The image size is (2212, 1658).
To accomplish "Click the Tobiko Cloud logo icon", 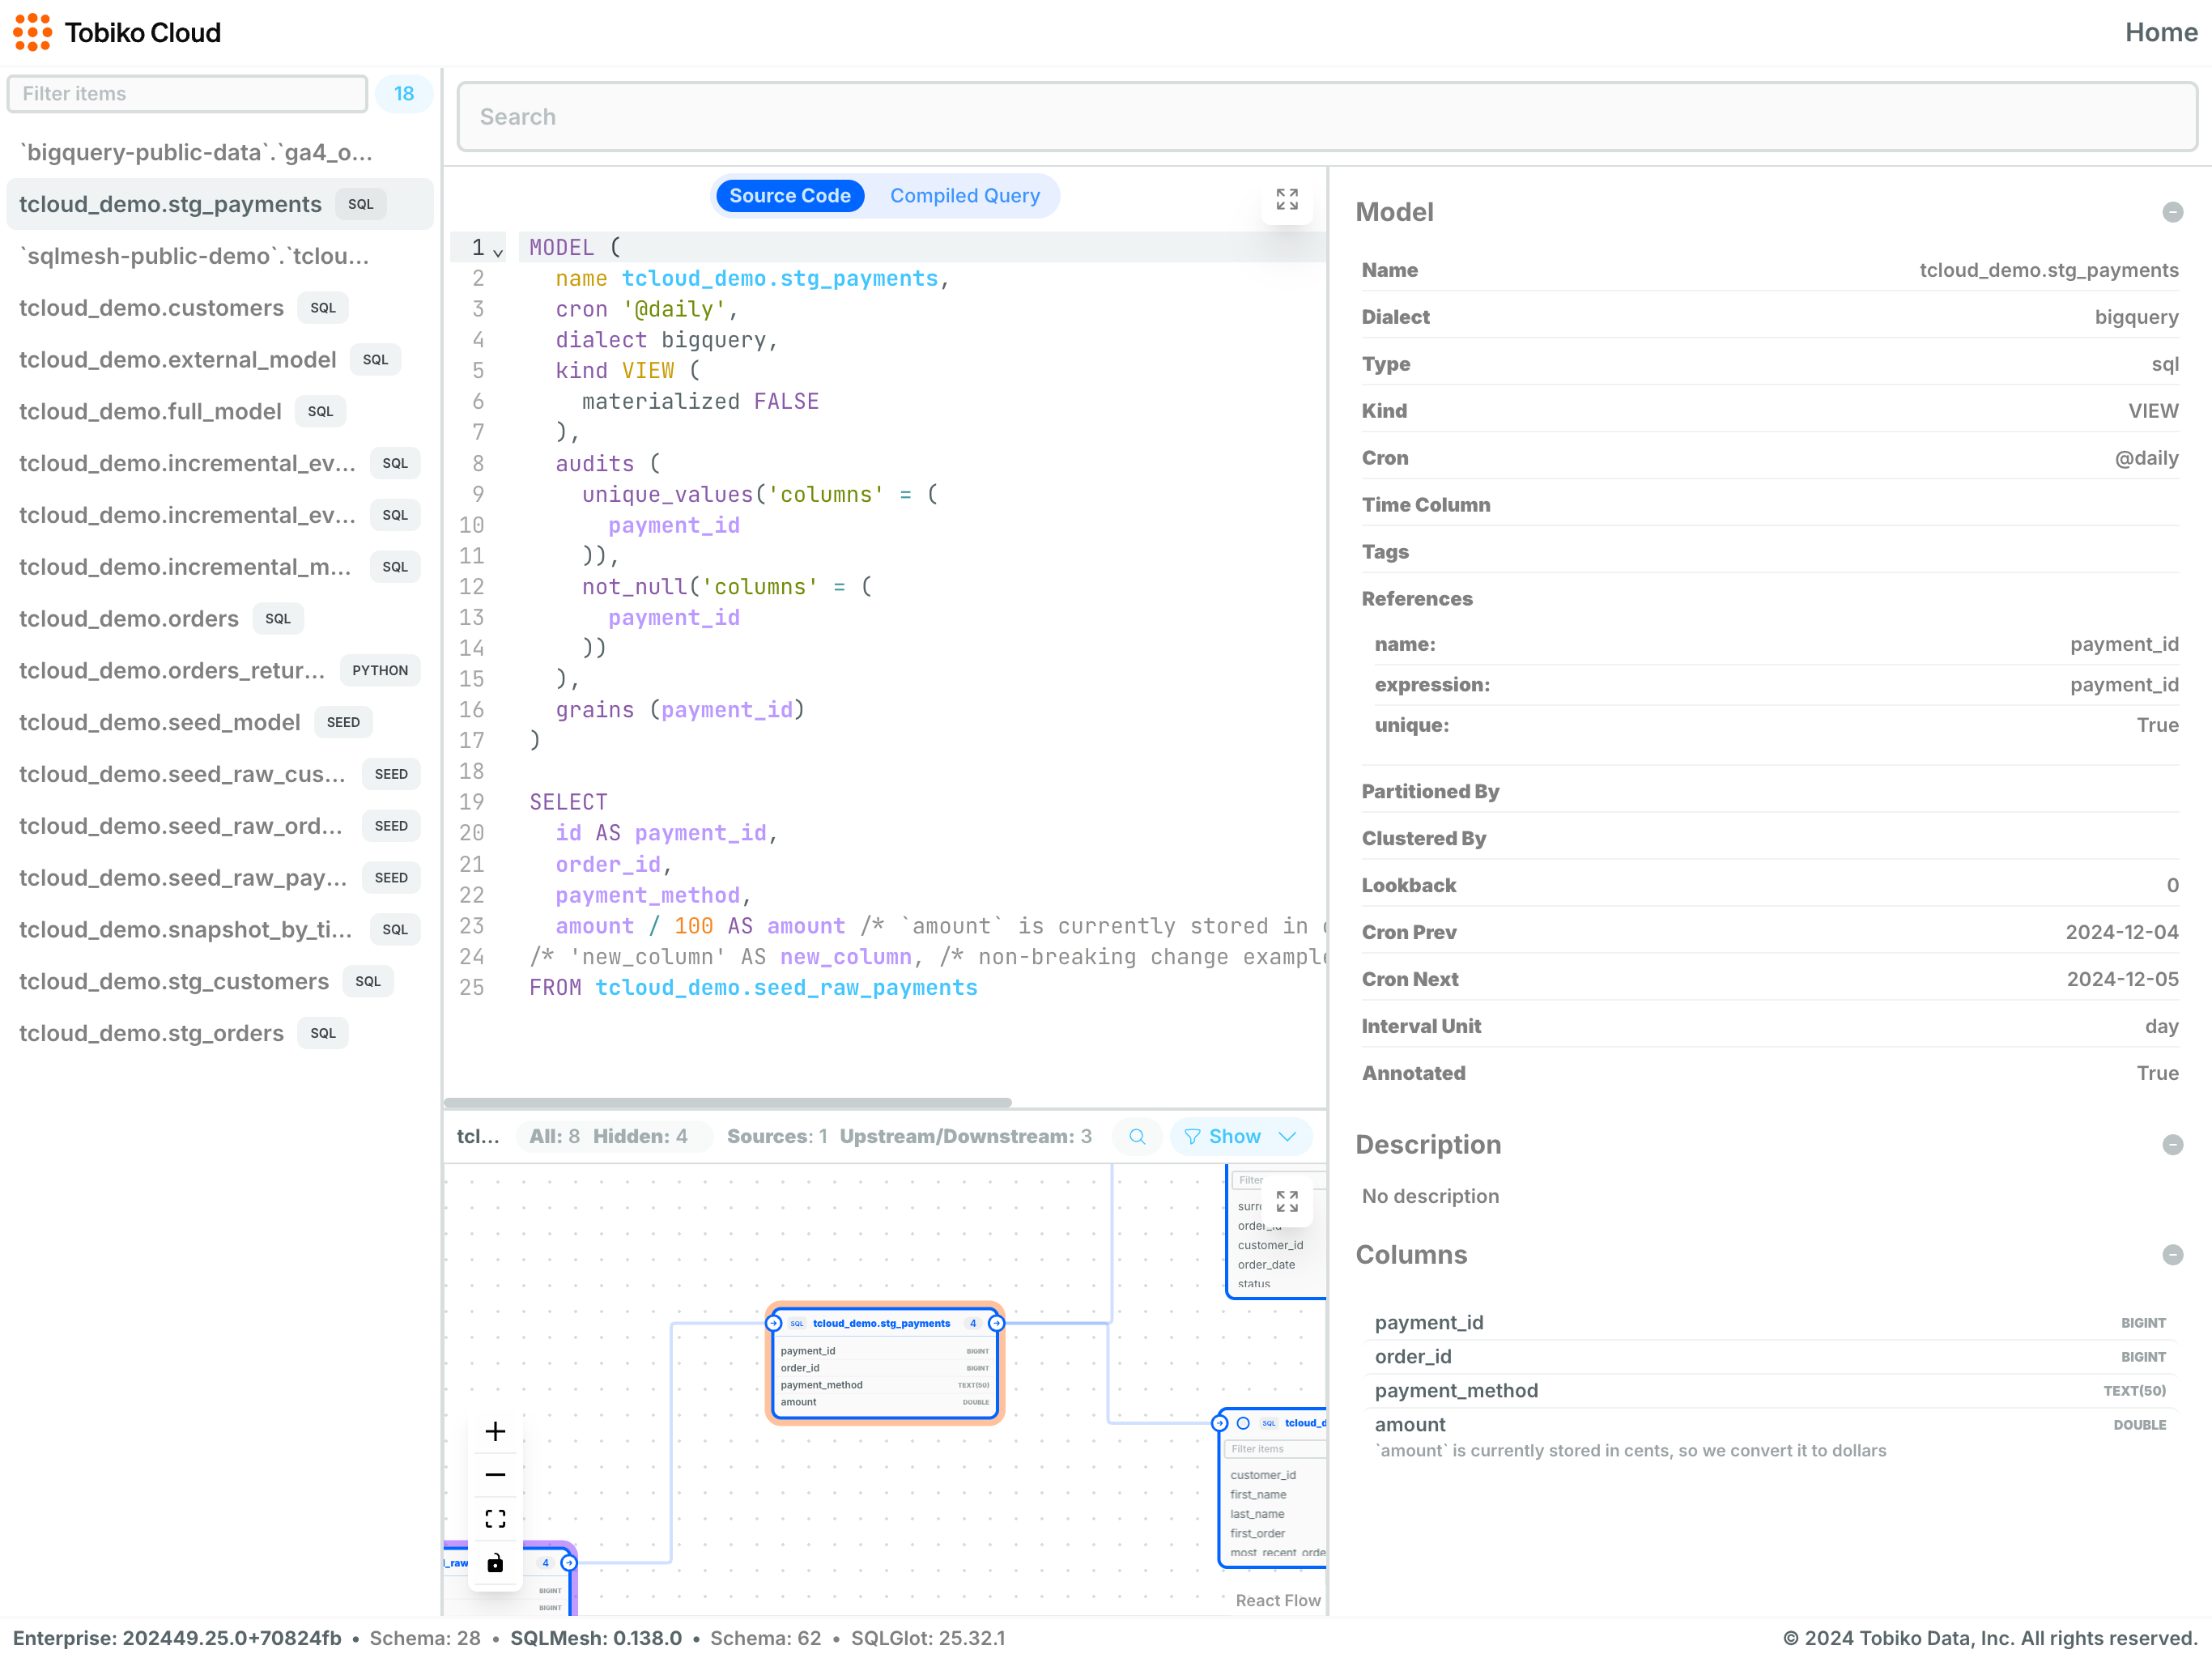I will pos(32,32).
